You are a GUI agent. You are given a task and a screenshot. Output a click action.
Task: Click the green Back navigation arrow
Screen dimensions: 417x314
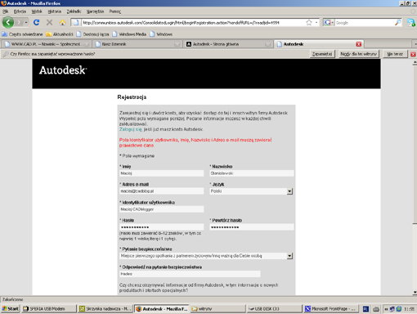[8, 22]
